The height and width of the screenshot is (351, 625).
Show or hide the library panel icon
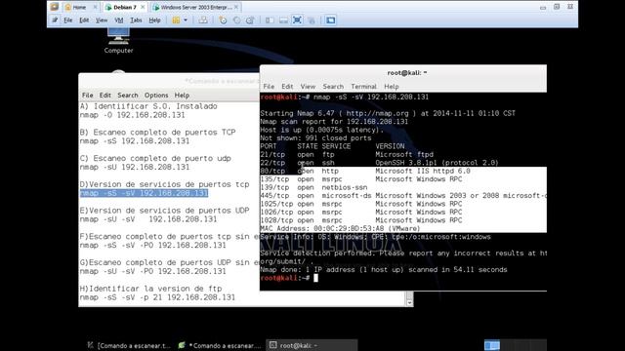[x=270, y=19]
